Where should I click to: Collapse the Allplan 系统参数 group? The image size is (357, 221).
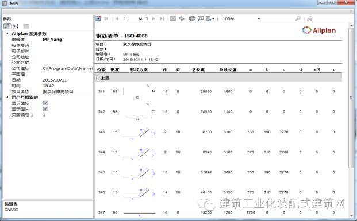(x=7, y=34)
